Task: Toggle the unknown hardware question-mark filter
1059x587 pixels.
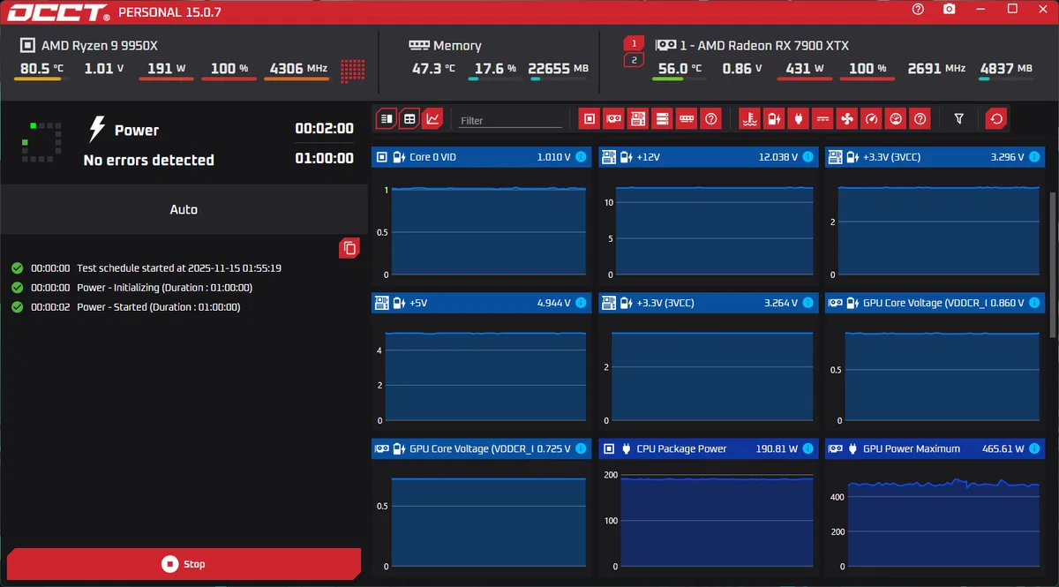Action: point(710,118)
